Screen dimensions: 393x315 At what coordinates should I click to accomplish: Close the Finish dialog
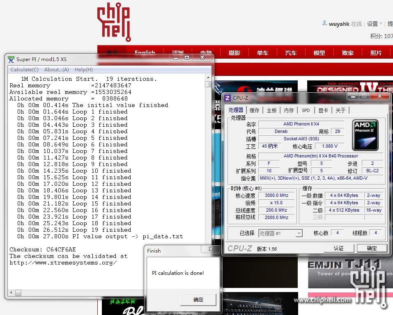pyautogui.click(x=211, y=249)
